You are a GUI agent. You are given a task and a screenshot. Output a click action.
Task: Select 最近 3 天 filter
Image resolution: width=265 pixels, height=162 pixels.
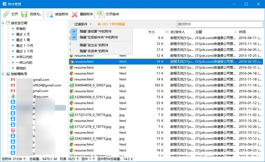pos(23,34)
